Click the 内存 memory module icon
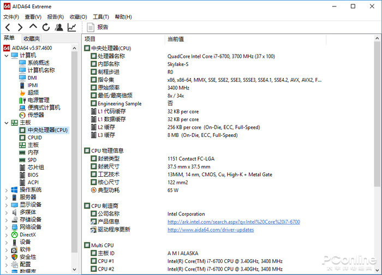This screenshot has height=275, width=382. pyautogui.click(x=22, y=153)
